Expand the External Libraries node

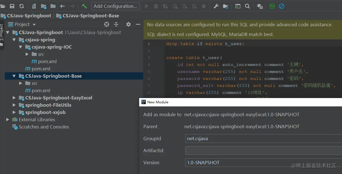[8, 120]
